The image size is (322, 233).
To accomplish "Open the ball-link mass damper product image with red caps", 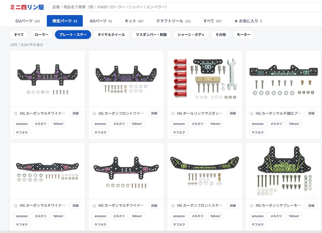I will pos(205,79).
